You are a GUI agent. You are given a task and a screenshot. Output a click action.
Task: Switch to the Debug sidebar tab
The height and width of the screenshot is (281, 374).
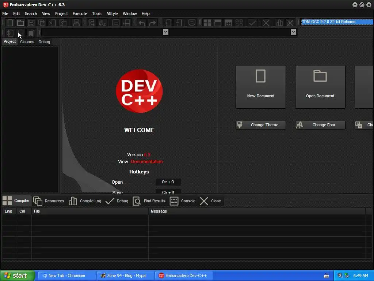pos(44,42)
